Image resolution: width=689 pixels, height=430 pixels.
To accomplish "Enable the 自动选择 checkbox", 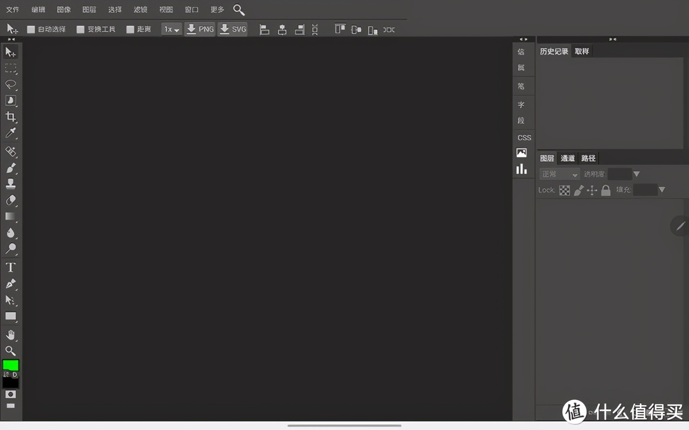I will pyautogui.click(x=31, y=29).
